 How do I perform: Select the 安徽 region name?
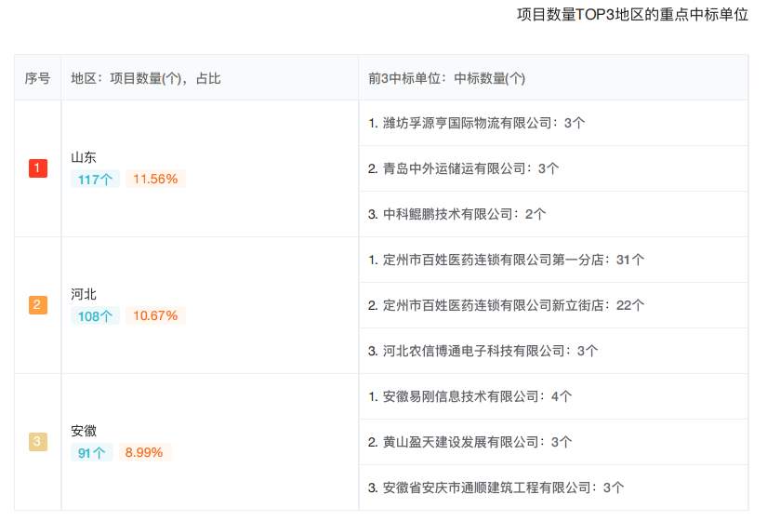[84, 431]
